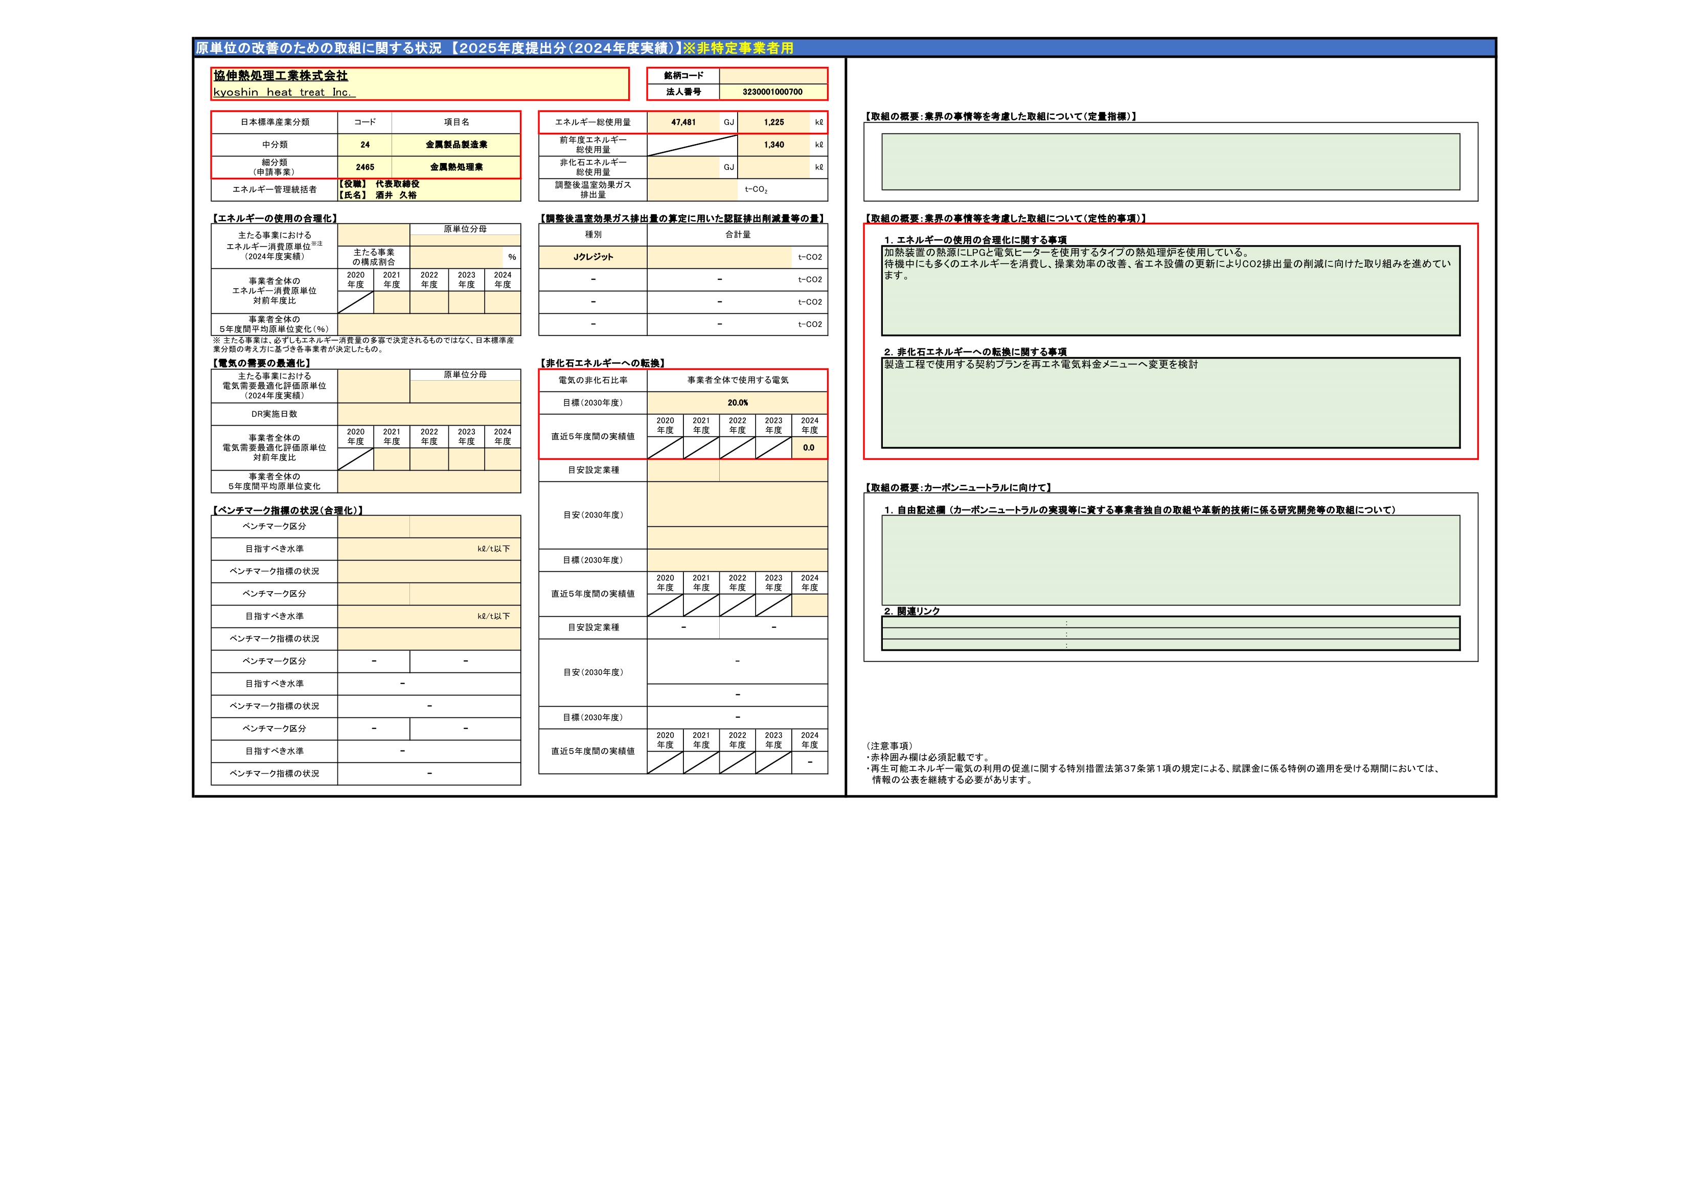The width and height of the screenshot is (1691, 1195).
Task: Click the 金属製品製造業 category cell
Action: point(456,145)
